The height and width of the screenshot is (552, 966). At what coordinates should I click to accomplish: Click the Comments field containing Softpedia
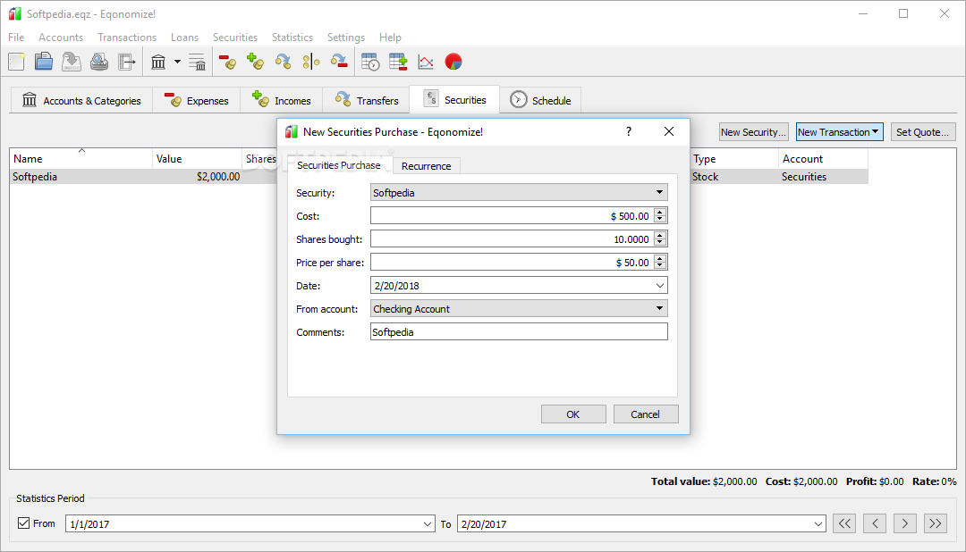519,332
